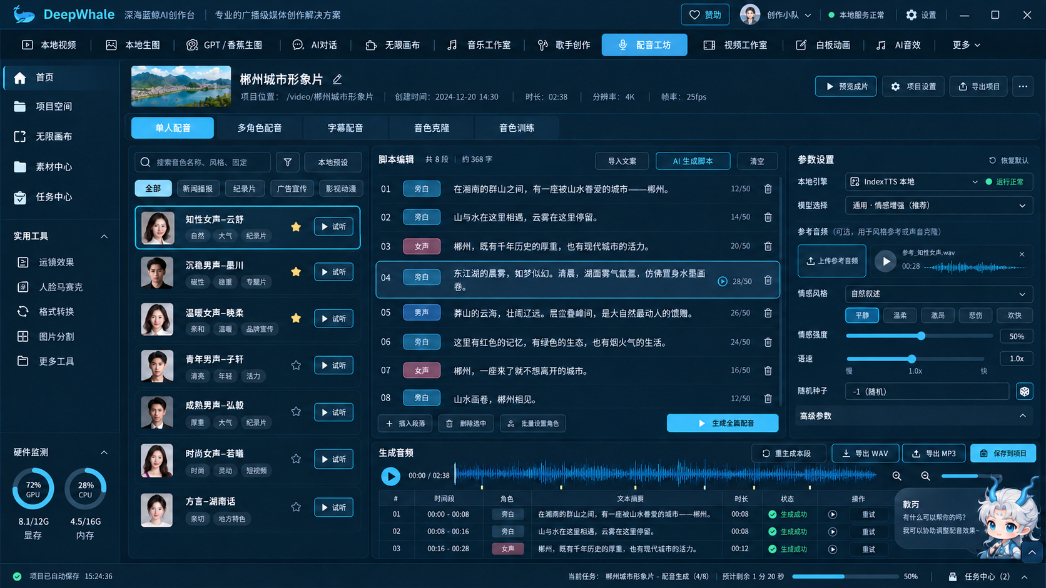The height and width of the screenshot is (588, 1046).
Task: Randomize seed with the dice icon
Action: coord(1025,392)
